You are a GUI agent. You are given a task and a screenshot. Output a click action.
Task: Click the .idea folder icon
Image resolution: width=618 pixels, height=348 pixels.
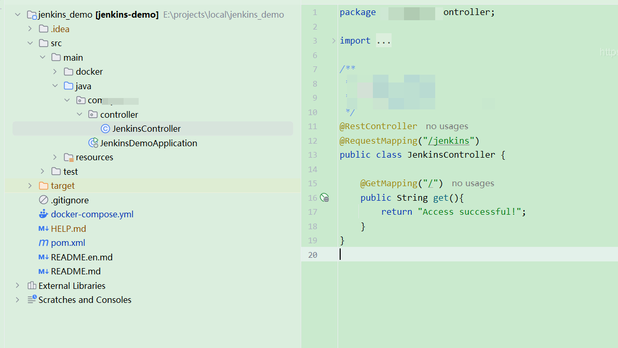click(44, 29)
